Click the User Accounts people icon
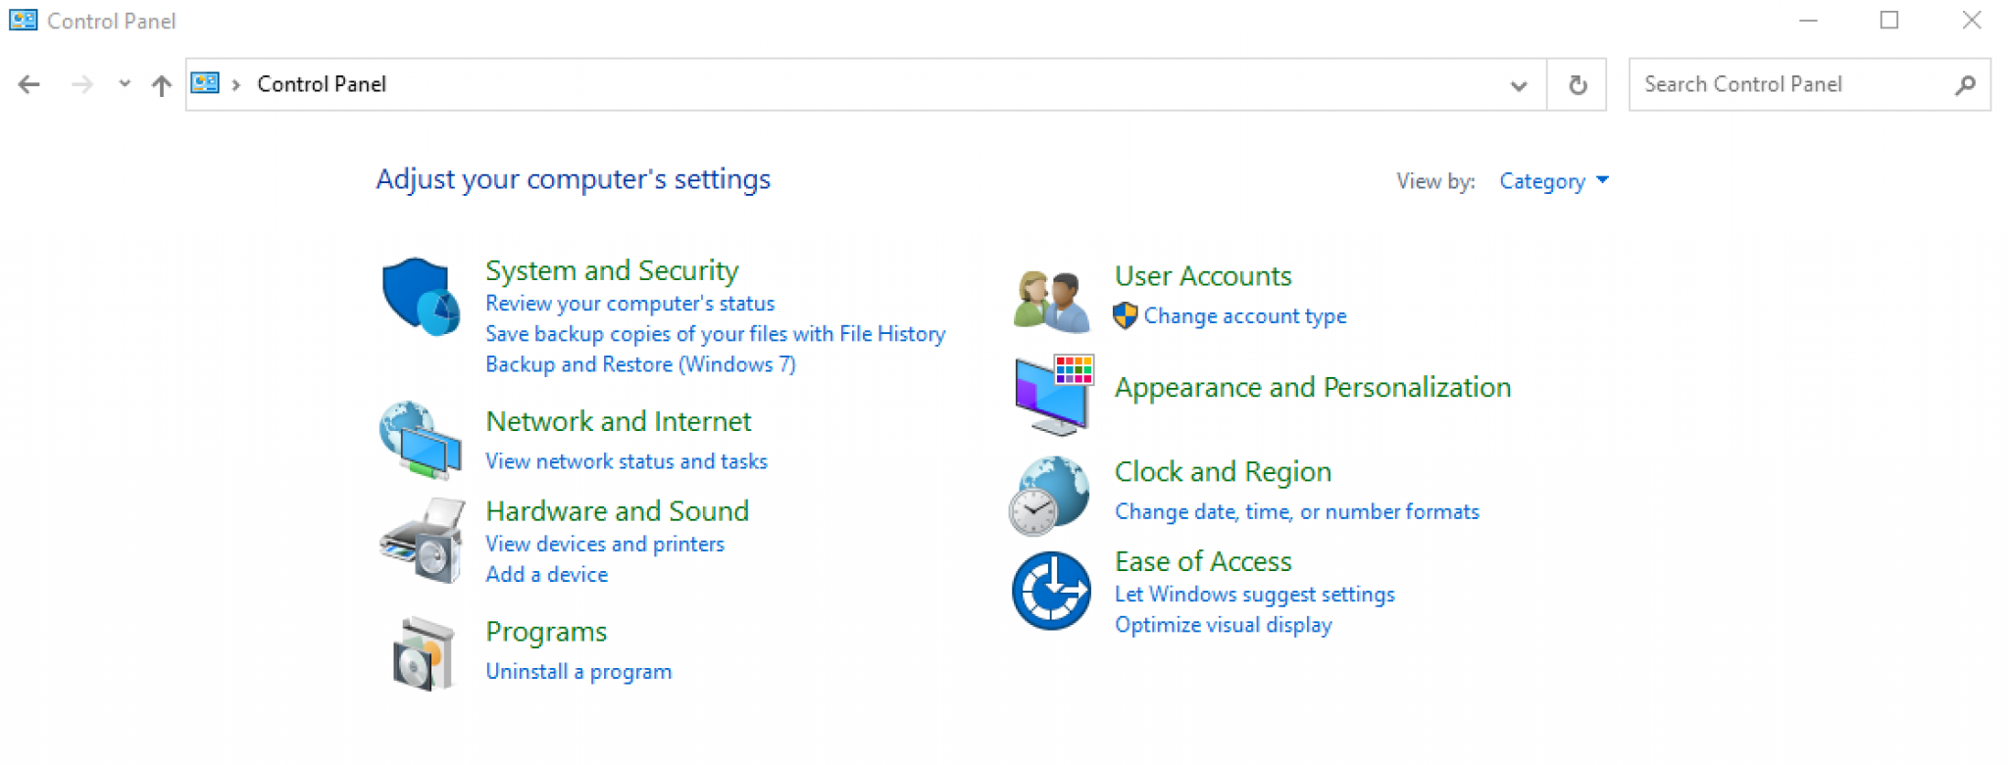Viewport: 2008px width, 765px height. [x=1052, y=301]
